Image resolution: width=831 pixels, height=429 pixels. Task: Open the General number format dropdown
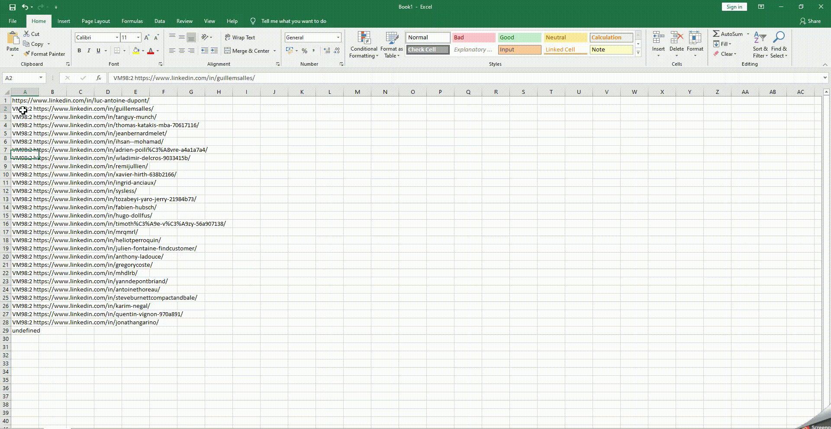tap(338, 38)
